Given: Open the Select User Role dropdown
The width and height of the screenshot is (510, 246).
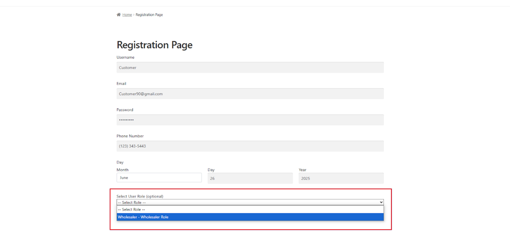Looking at the screenshot, I should click(x=249, y=202).
